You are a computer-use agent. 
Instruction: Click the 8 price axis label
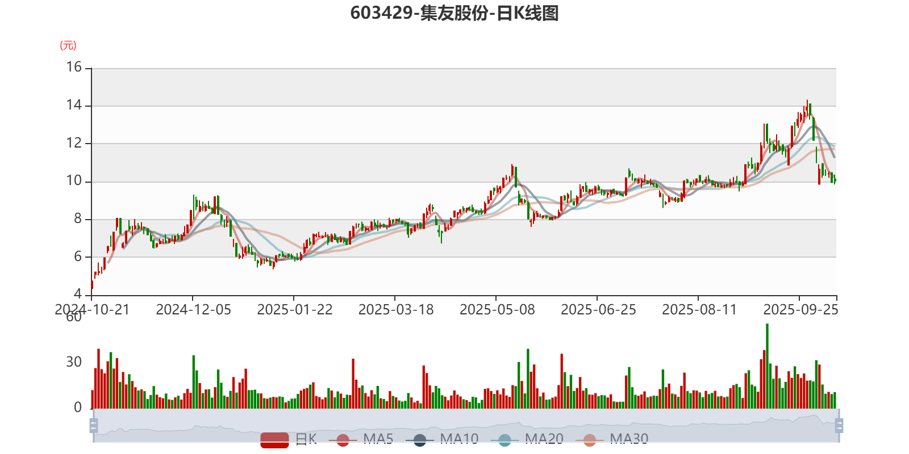tap(78, 218)
